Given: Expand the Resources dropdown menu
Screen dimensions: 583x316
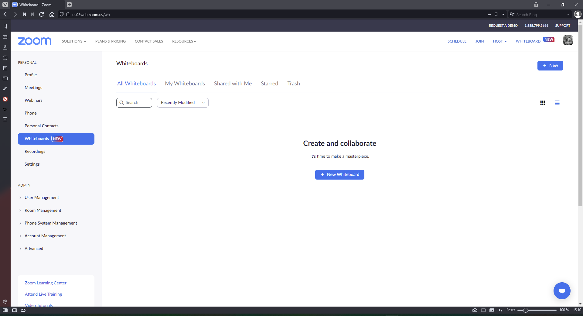Looking at the screenshot, I should (x=184, y=41).
